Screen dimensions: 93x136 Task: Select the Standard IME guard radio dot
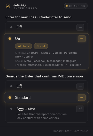(x=10, y=98)
